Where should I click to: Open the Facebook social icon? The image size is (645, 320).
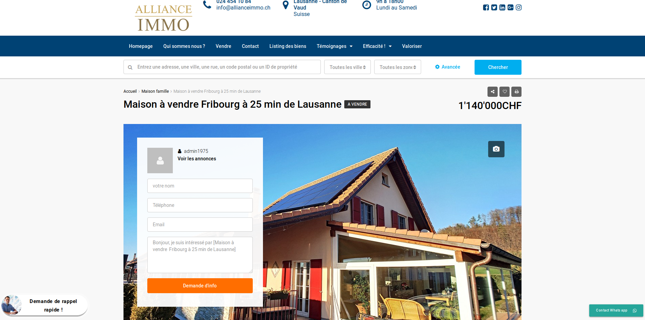click(x=486, y=7)
